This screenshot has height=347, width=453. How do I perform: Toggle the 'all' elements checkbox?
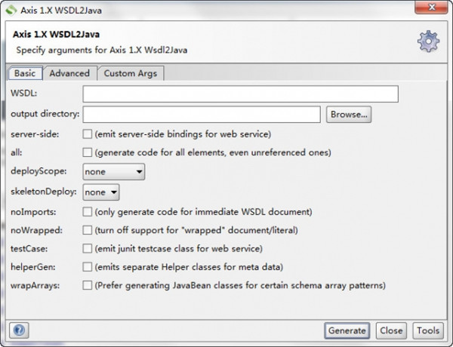(88, 152)
